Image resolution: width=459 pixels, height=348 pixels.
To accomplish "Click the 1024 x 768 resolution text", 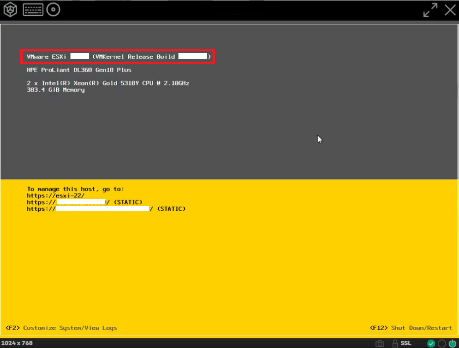I will 17,343.
